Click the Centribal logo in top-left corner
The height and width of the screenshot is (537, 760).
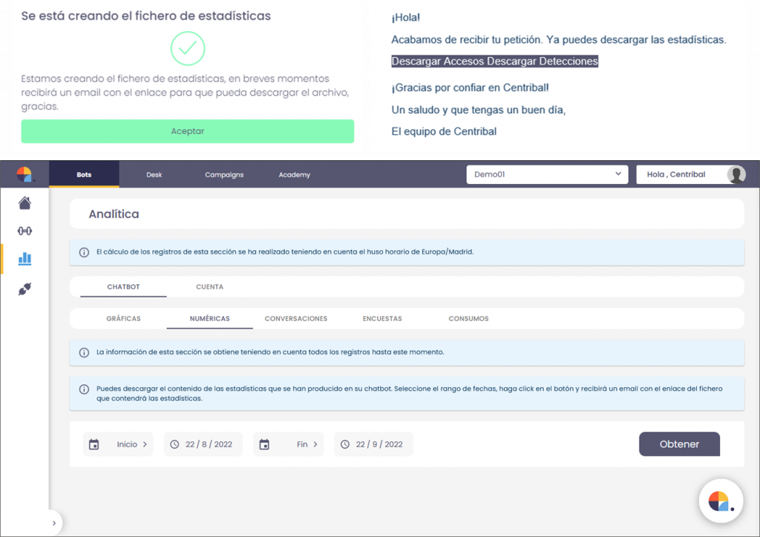[x=24, y=174]
